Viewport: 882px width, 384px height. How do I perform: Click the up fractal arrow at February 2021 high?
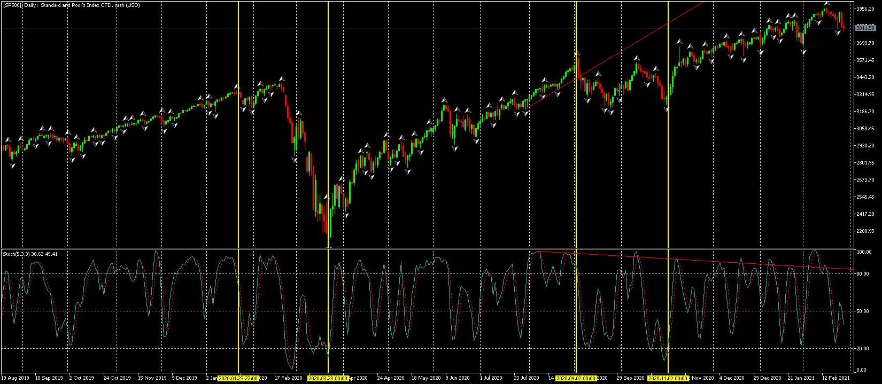pos(826,4)
